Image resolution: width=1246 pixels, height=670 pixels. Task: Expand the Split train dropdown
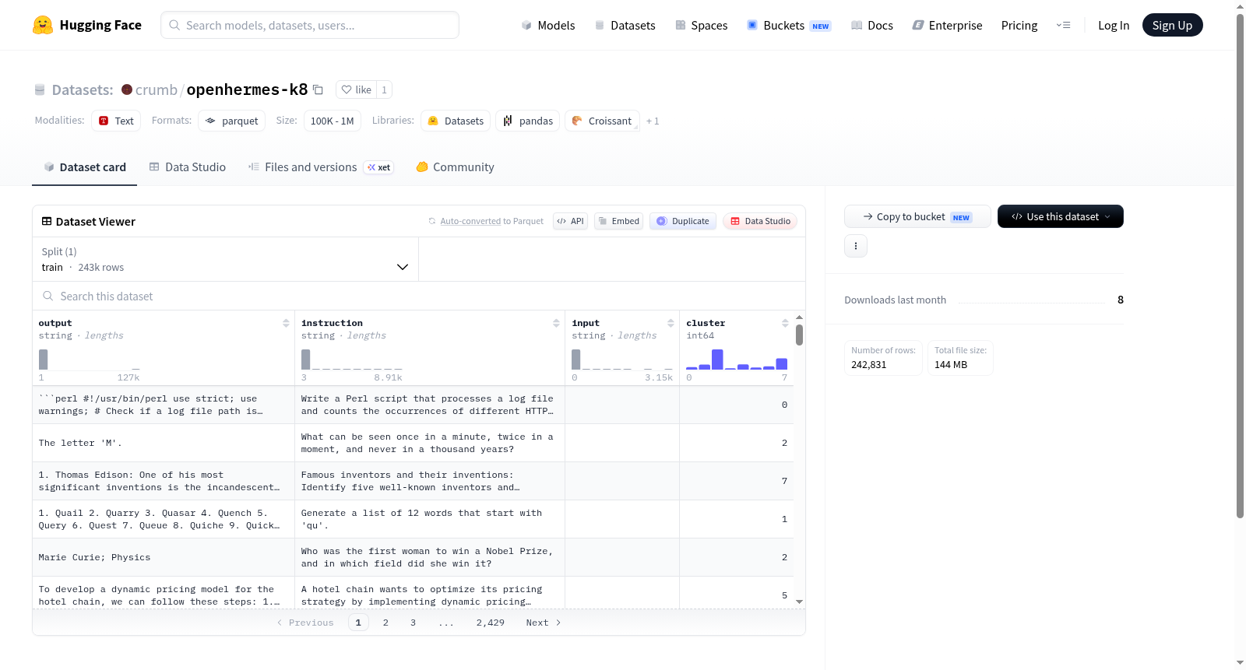pyautogui.click(x=226, y=259)
